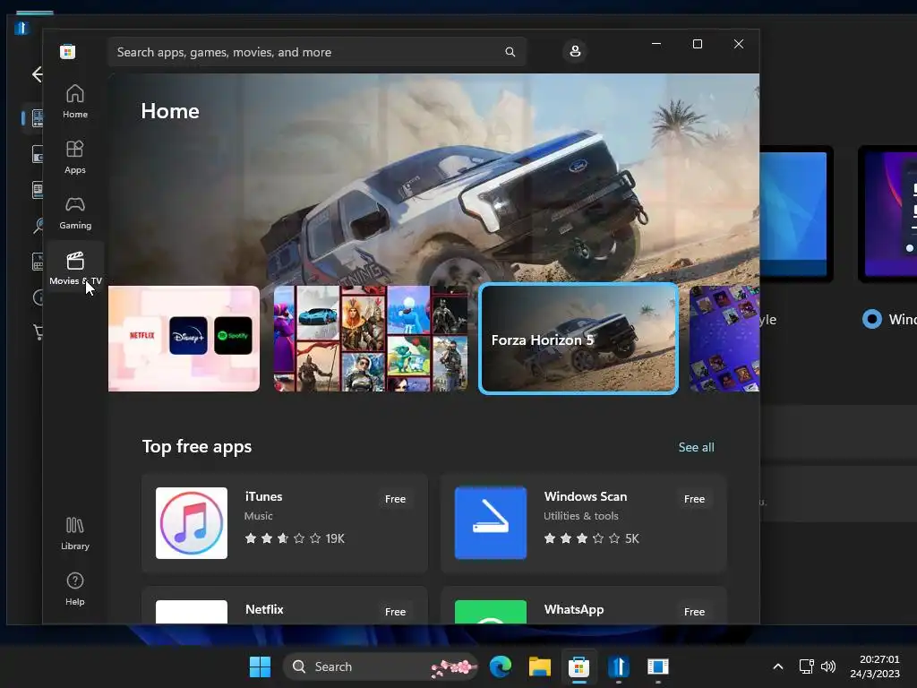Click the Windows Scan title text

pyautogui.click(x=586, y=496)
